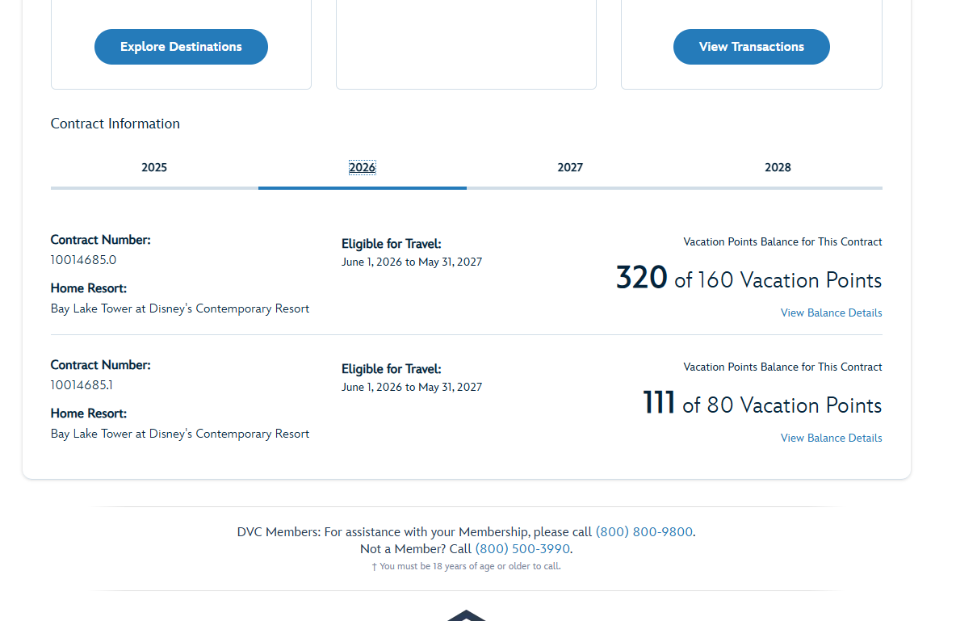Switch to the 2025 contract tab

click(154, 168)
